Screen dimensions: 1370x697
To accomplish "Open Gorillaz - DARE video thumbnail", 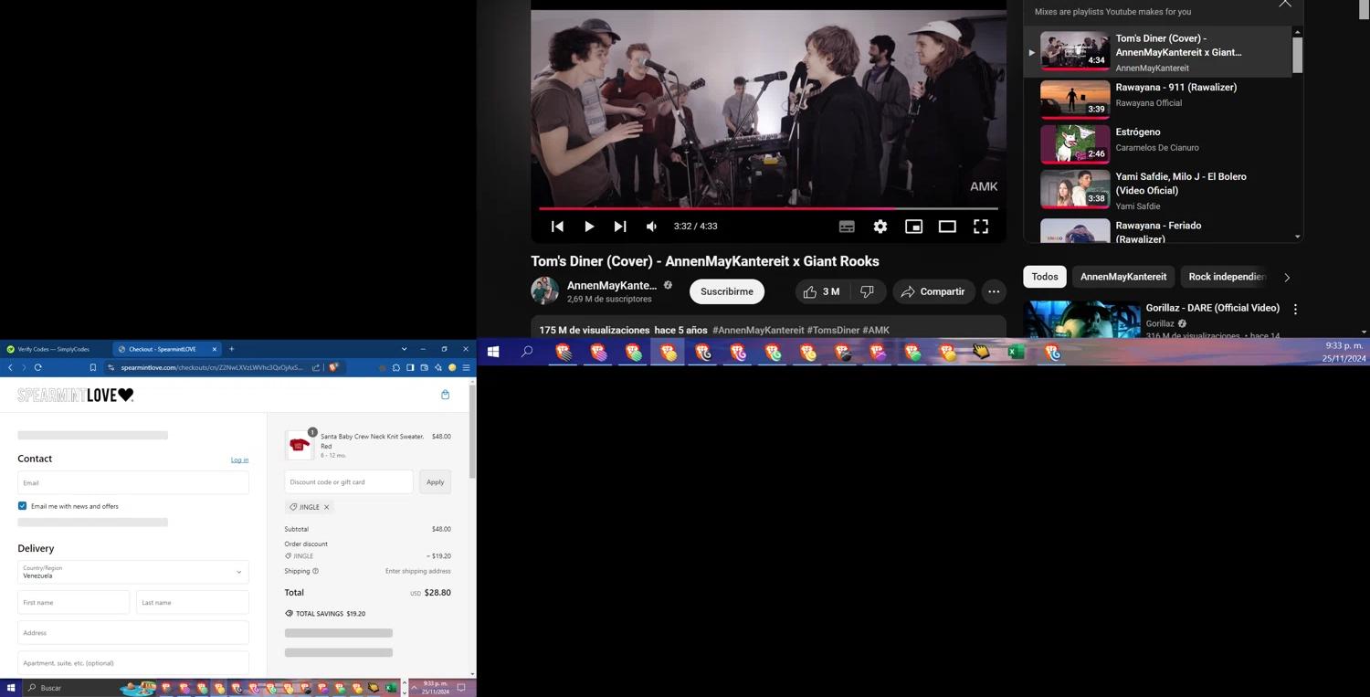I will [x=1082, y=320].
